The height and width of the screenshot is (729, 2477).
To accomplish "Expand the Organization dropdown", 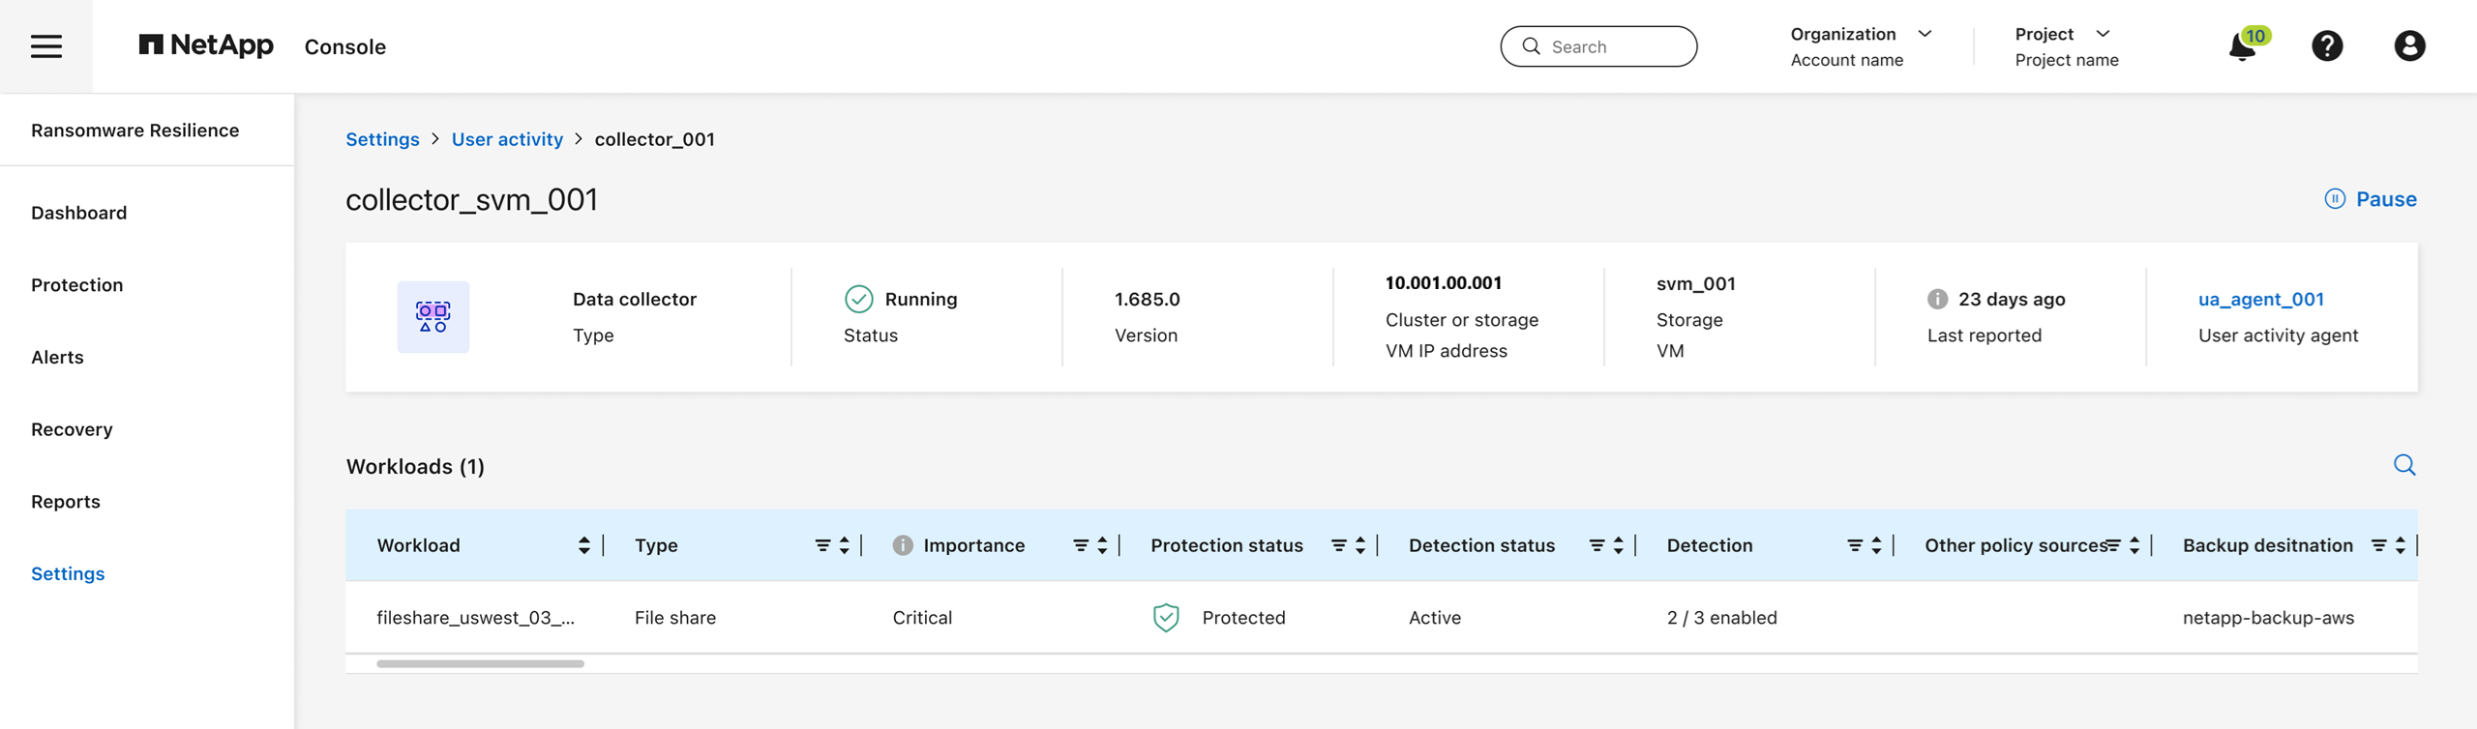I will coord(1925,34).
